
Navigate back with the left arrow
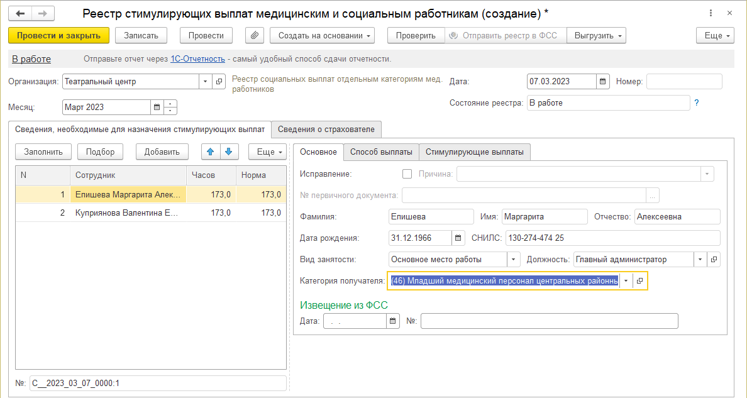[21, 13]
